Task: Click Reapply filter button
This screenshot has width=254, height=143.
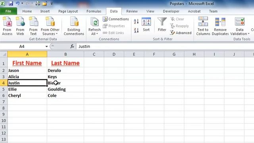Action: pyautogui.click(x=179, y=26)
